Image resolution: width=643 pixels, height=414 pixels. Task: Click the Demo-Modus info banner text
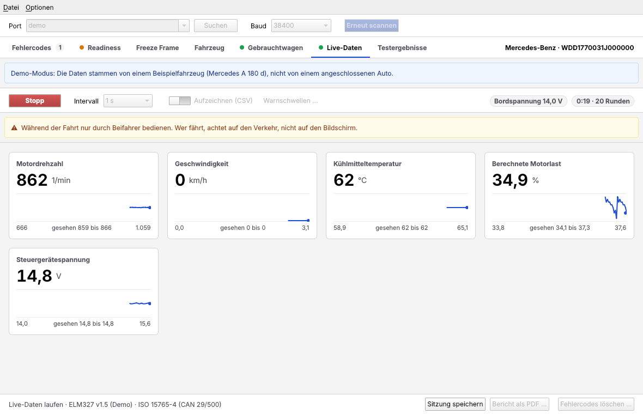[x=202, y=74]
